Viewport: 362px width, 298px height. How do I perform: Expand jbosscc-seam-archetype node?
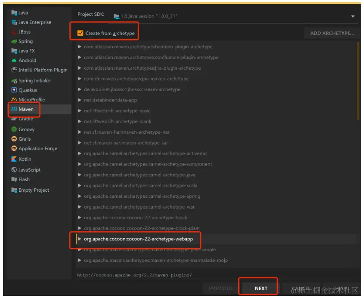tap(80, 89)
